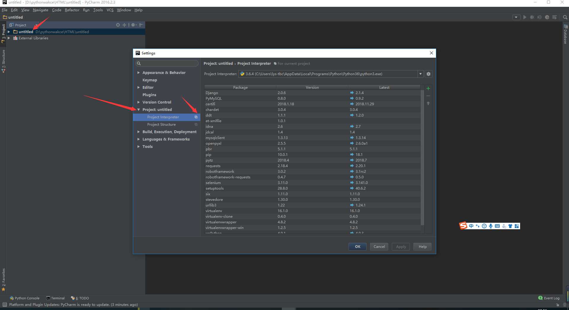
Task: Click the Run button in main toolbar
Action: point(525,17)
